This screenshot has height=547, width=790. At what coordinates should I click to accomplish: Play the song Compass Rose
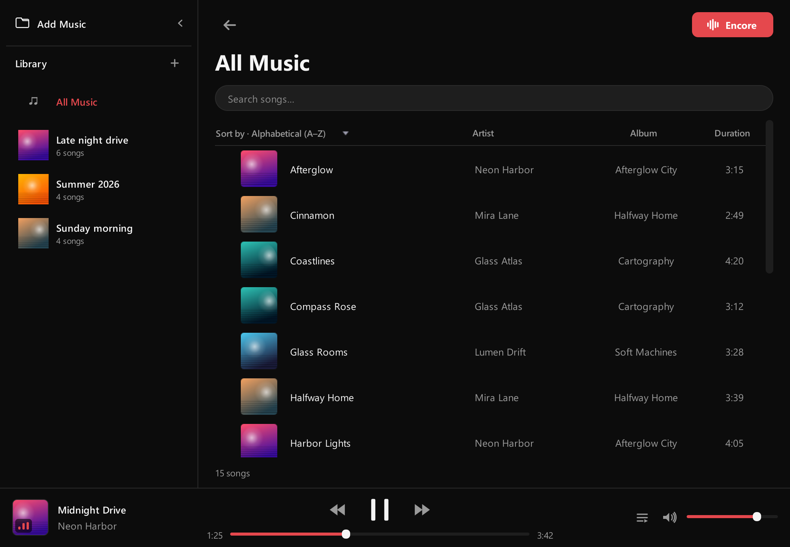click(490, 305)
